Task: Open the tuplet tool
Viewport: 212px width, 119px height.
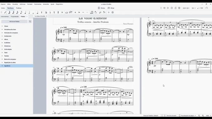Action: [x=92, y=12]
